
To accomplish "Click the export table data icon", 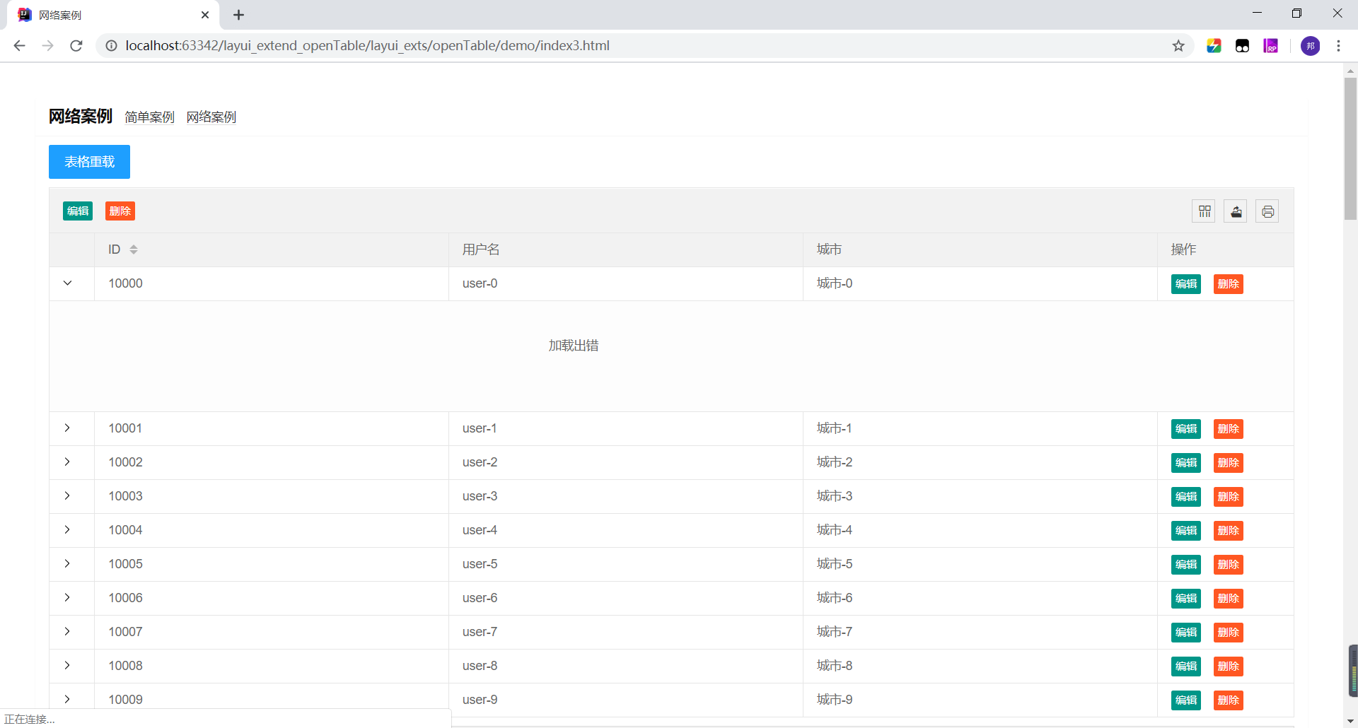I will [x=1236, y=211].
